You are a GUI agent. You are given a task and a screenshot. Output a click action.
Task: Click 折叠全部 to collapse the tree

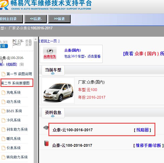28,43
